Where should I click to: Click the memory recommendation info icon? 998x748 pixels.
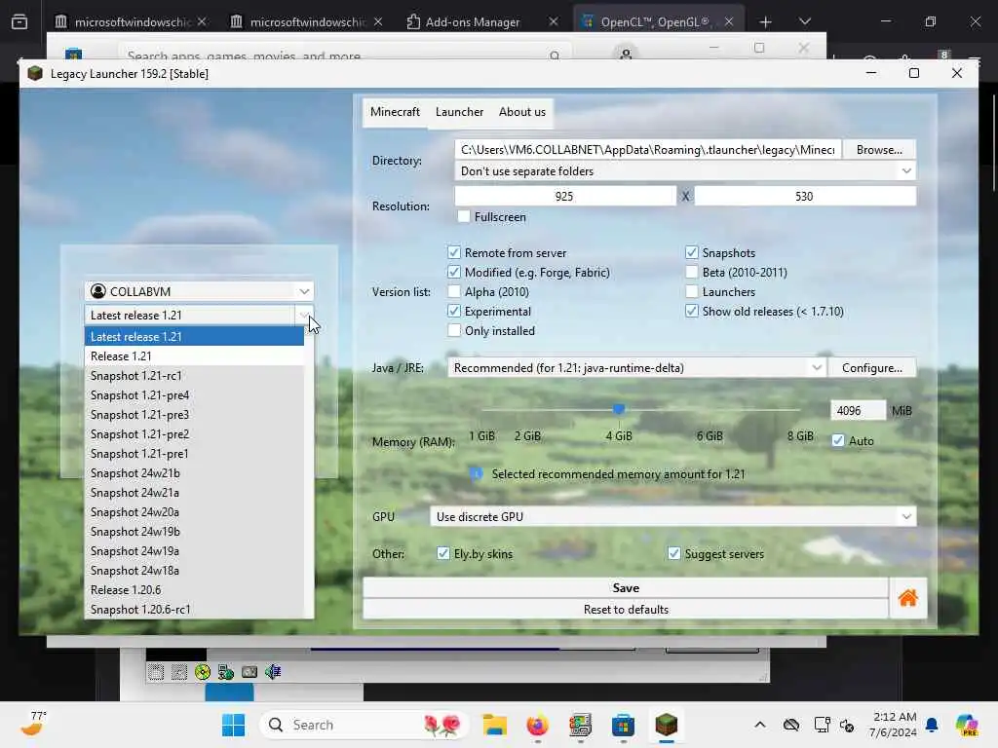click(476, 474)
